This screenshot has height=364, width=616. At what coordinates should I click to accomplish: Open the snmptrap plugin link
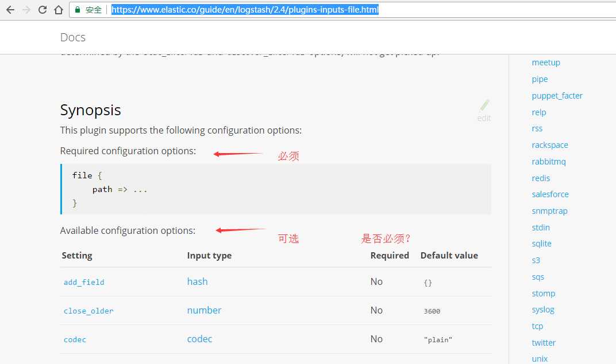[x=549, y=211]
